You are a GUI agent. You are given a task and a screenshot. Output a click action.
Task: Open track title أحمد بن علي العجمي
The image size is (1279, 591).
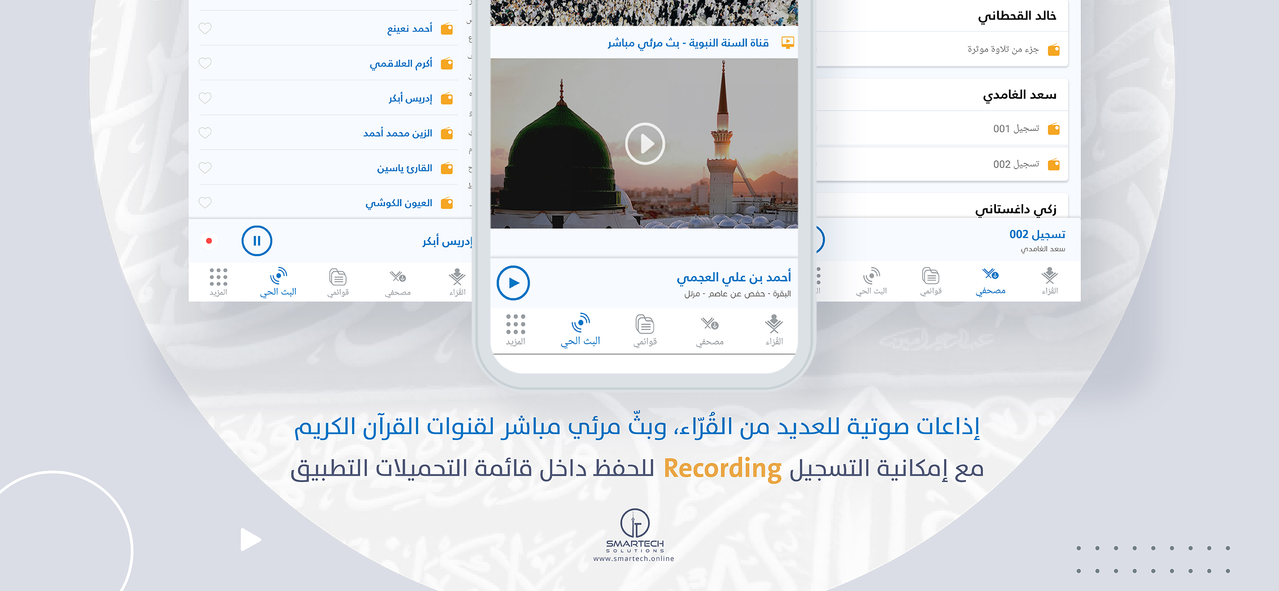pyautogui.click(x=734, y=277)
